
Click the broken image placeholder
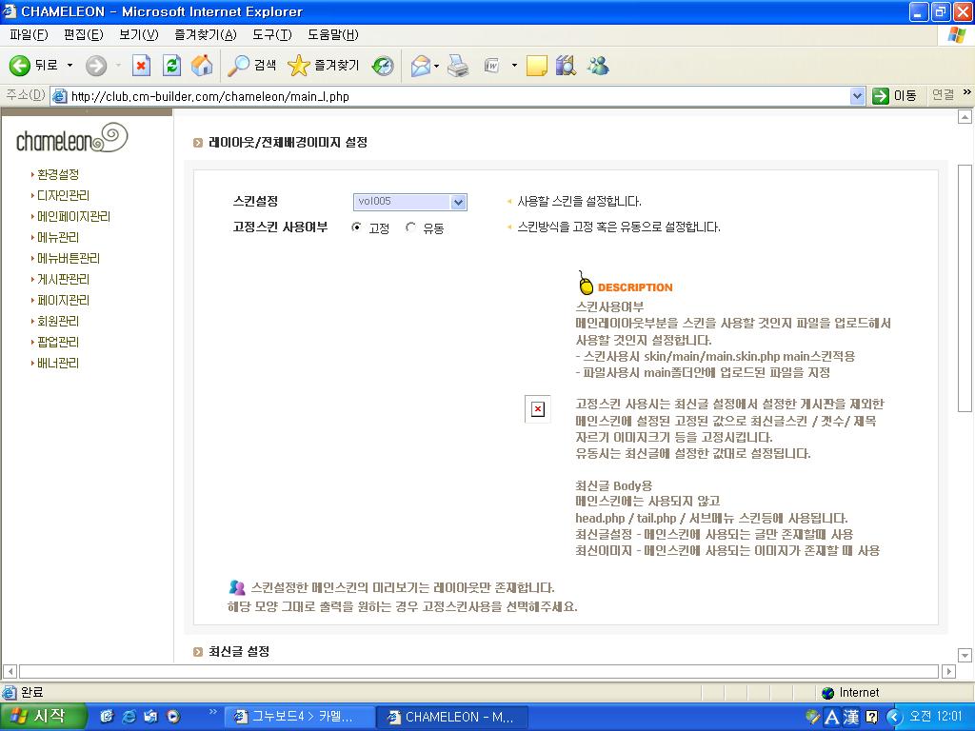click(x=537, y=409)
